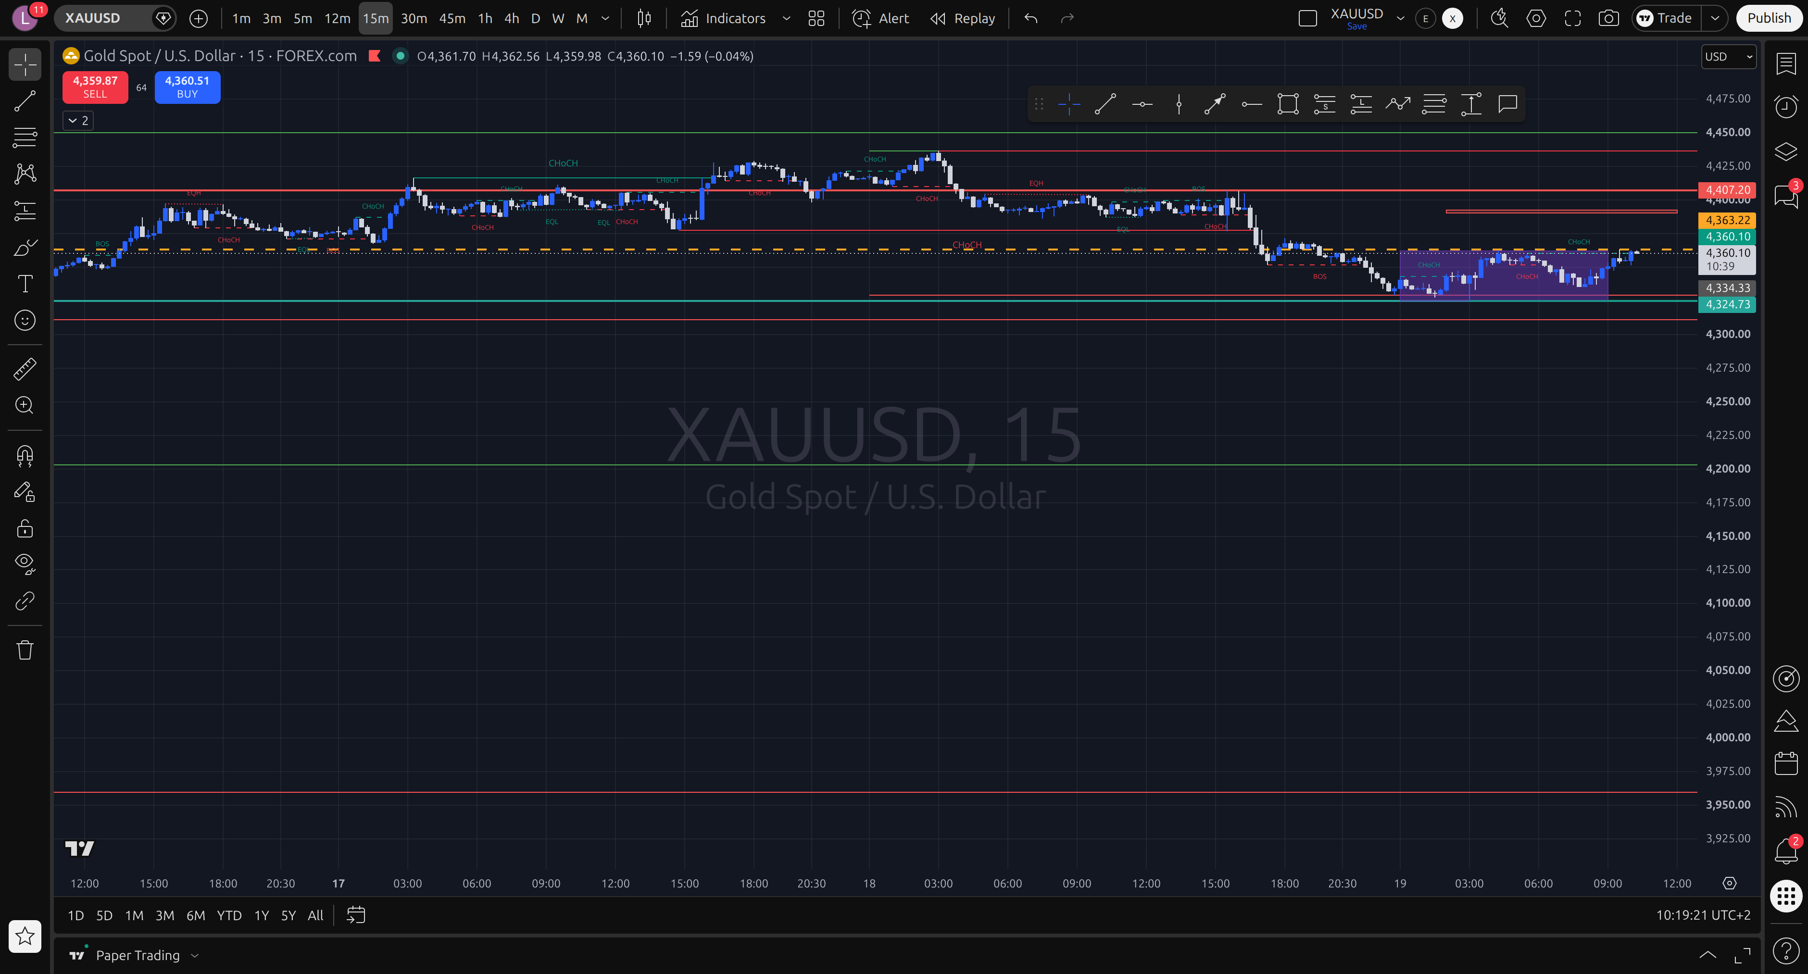Select the 5m timeframe
The width and height of the screenshot is (1808, 974).
pos(302,18)
